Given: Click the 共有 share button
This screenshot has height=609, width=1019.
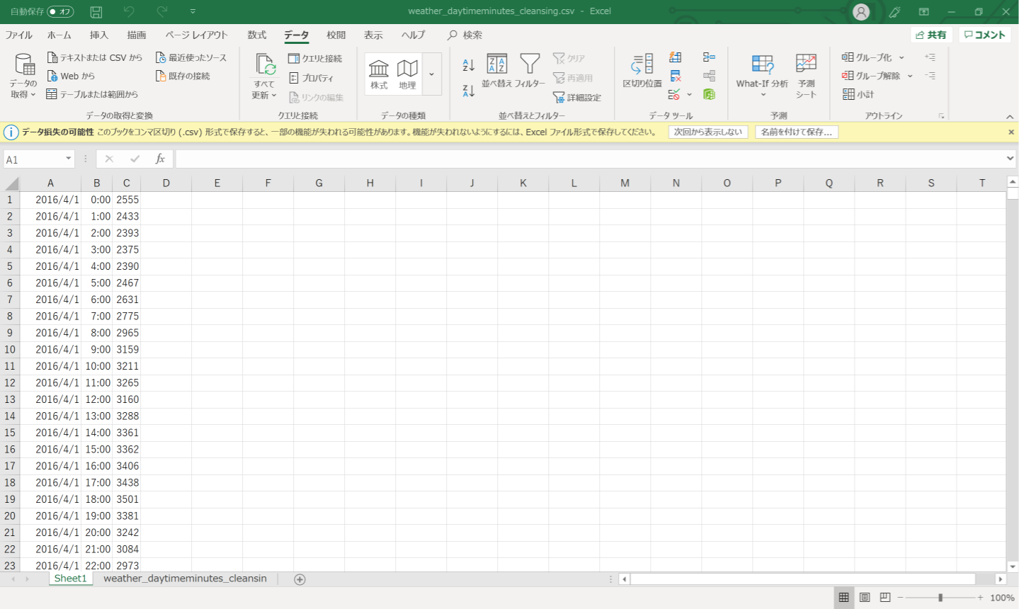Looking at the screenshot, I should tap(931, 35).
